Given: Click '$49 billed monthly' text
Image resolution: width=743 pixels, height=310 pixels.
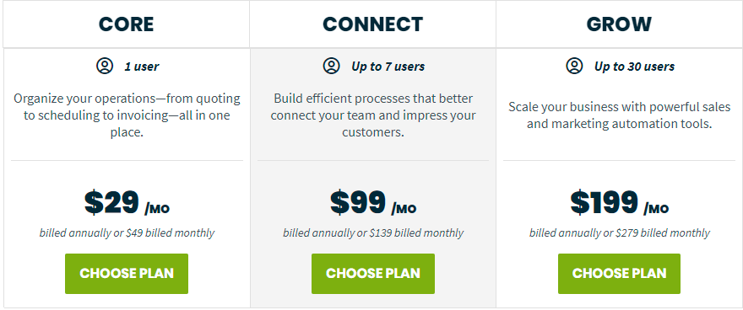Looking at the screenshot, I should [170, 233].
